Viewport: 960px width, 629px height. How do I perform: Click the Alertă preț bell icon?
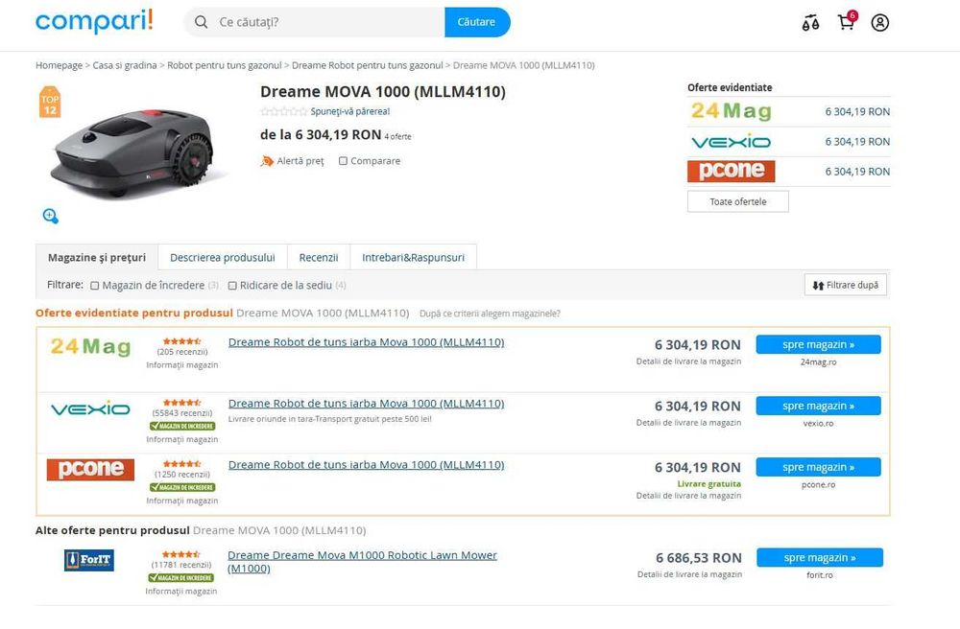267,161
